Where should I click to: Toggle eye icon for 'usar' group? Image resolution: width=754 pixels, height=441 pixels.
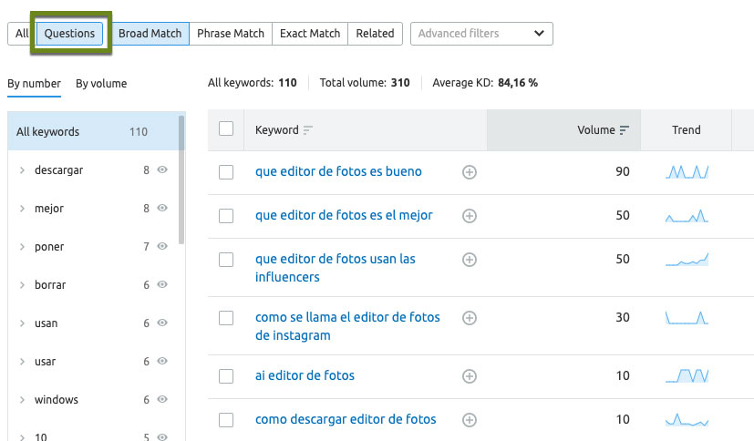[162, 361]
